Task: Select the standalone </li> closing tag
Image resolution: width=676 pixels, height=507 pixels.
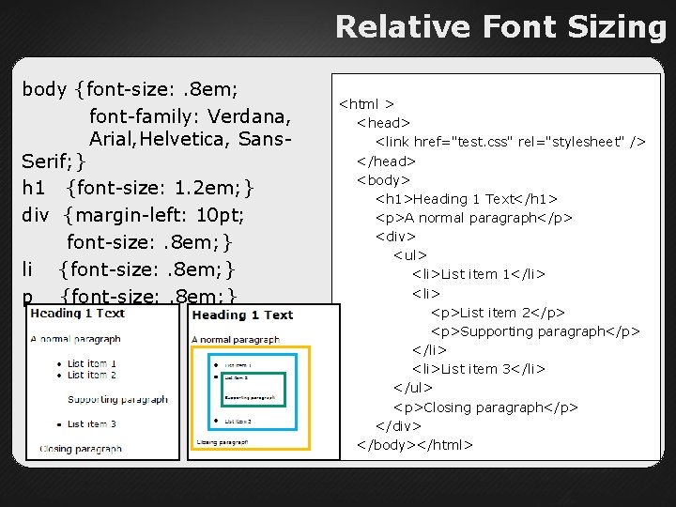Action: coord(429,350)
